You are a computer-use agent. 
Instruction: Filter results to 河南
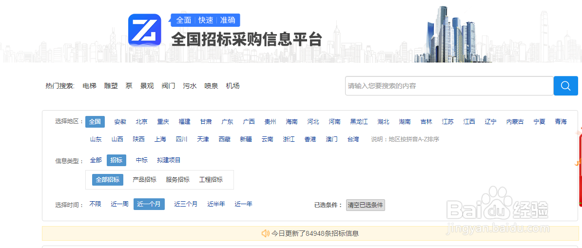(335, 122)
